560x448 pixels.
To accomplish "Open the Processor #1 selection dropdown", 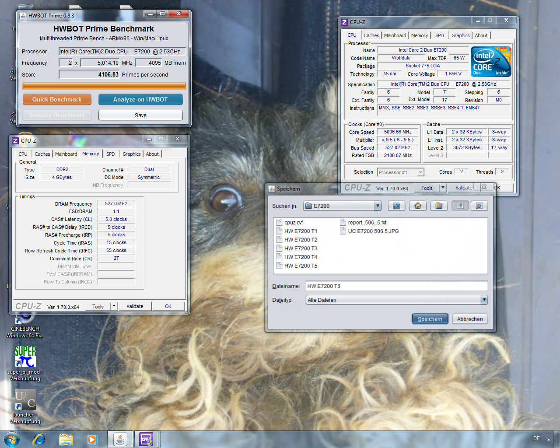I will click(420, 172).
